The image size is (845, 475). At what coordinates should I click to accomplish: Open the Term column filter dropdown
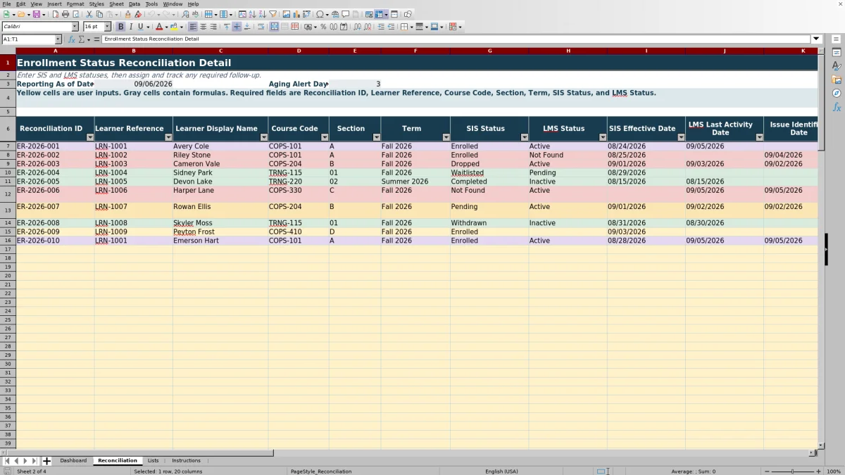coord(446,137)
